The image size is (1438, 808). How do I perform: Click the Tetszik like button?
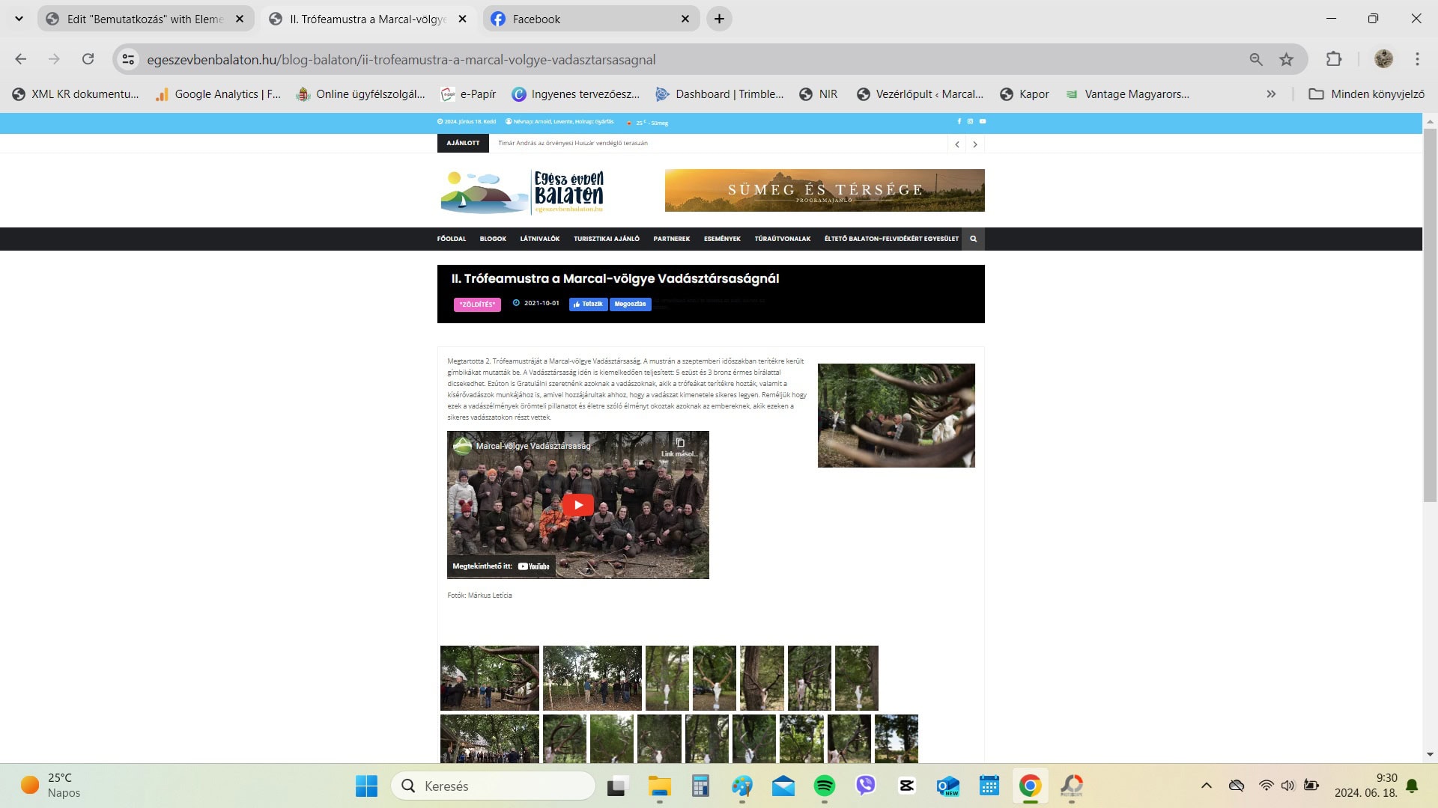(588, 304)
